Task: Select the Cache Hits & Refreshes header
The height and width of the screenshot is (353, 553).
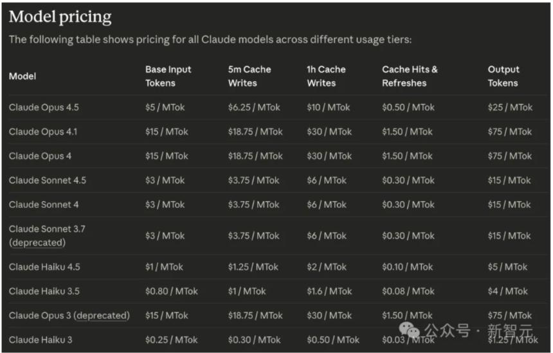Action: [x=410, y=76]
